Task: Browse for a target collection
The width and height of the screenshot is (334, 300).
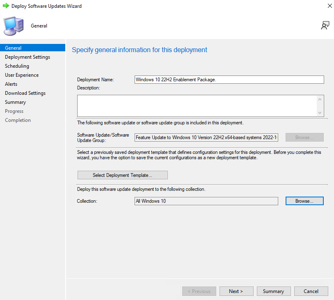Action: click(304, 201)
